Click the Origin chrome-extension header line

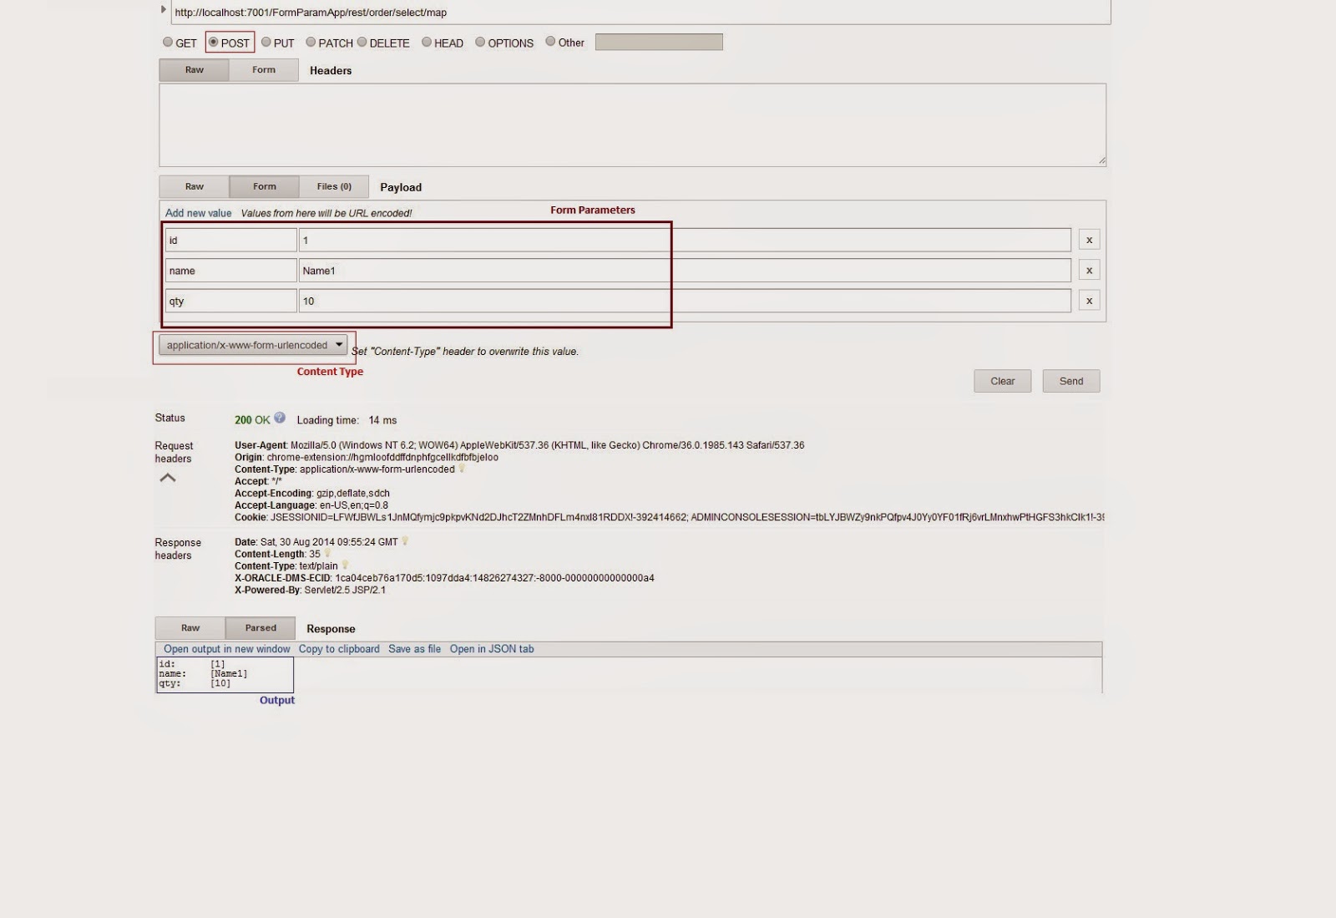tap(367, 457)
